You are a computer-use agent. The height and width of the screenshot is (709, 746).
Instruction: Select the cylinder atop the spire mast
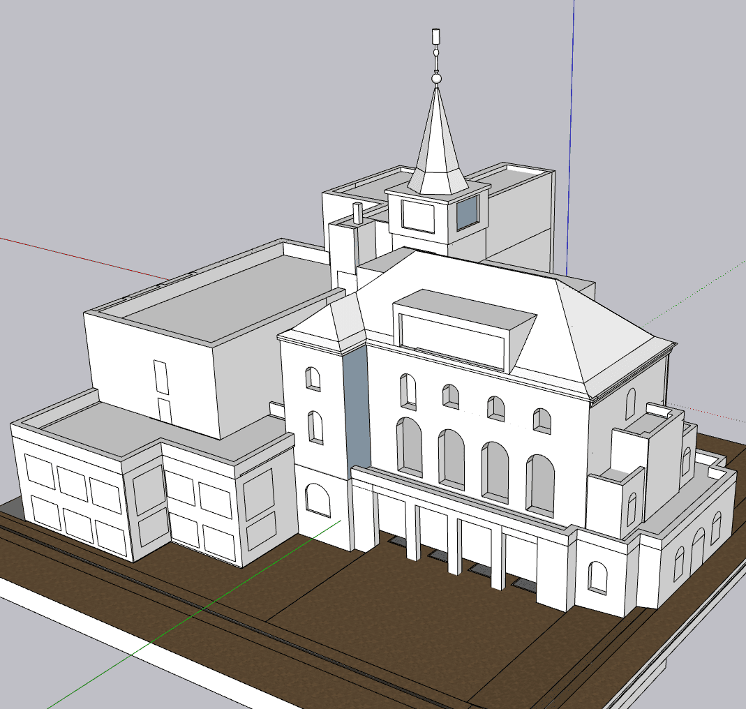pyautogui.click(x=435, y=36)
